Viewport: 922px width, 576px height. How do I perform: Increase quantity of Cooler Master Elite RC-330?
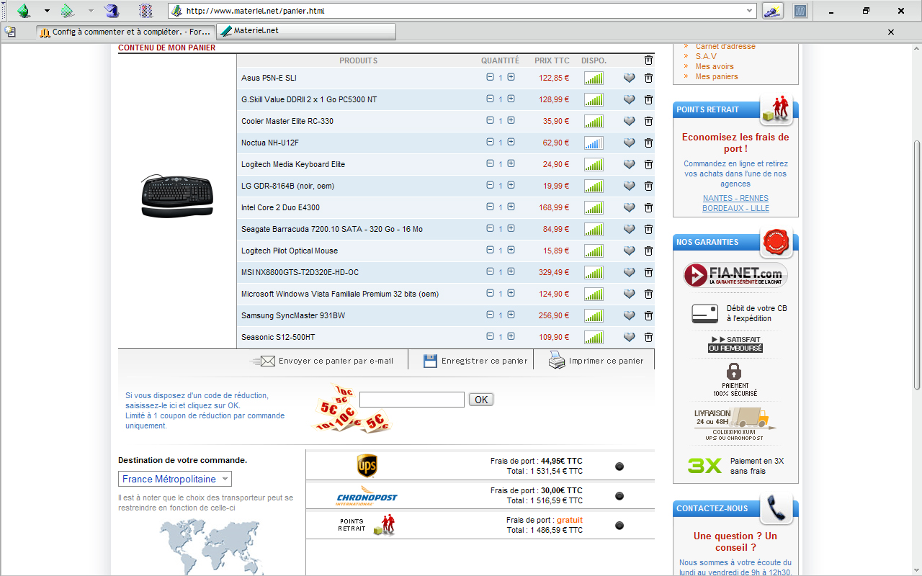pyautogui.click(x=511, y=120)
